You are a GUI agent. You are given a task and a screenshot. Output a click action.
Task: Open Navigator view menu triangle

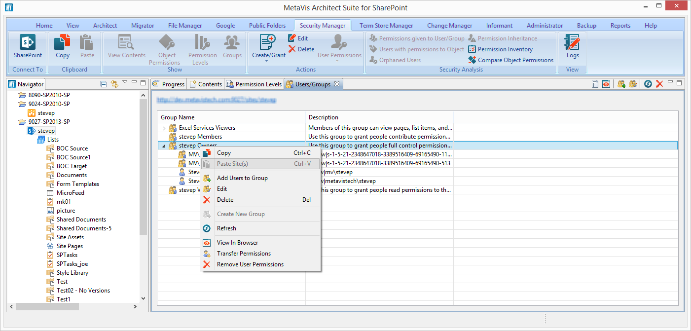[x=125, y=82]
